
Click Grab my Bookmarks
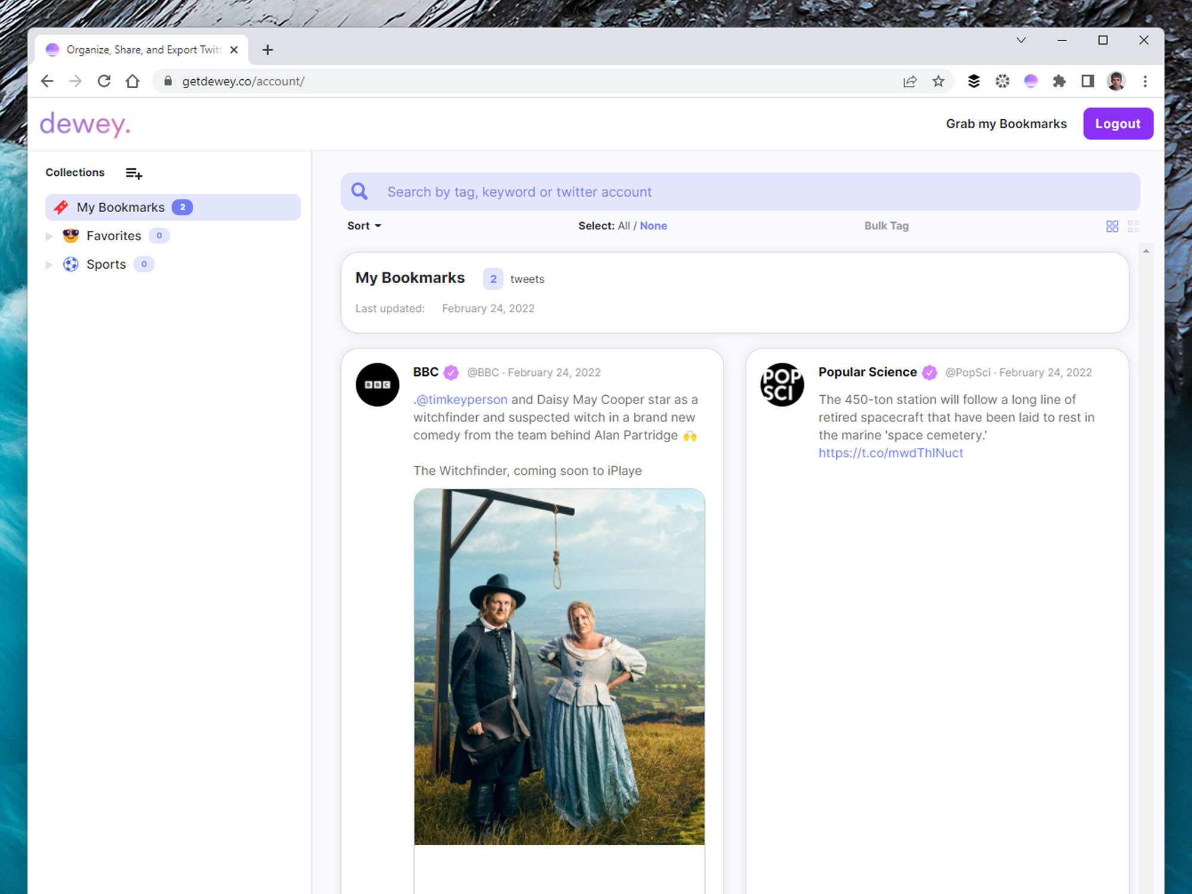(1006, 124)
